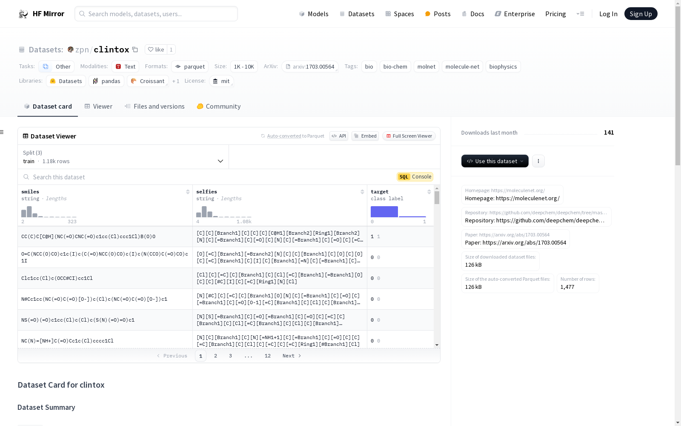Sort the smiles column
The width and height of the screenshot is (681, 426).
pyautogui.click(x=188, y=192)
